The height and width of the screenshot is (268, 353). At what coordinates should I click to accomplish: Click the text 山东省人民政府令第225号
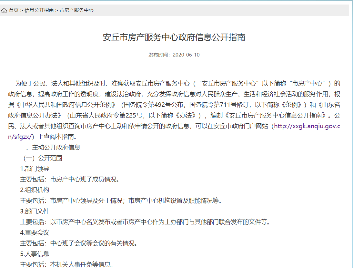pyautogui.click(x=106, y=115)
